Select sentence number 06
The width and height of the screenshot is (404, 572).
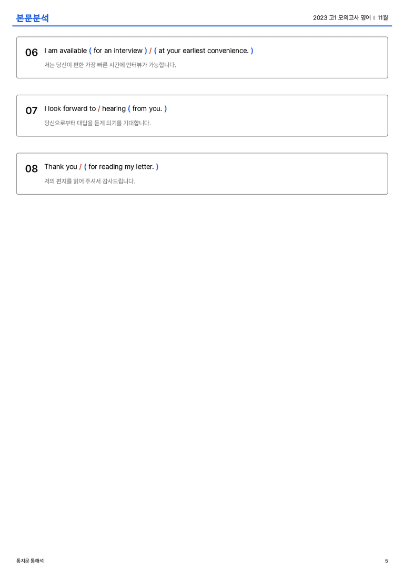pos(32,53)
